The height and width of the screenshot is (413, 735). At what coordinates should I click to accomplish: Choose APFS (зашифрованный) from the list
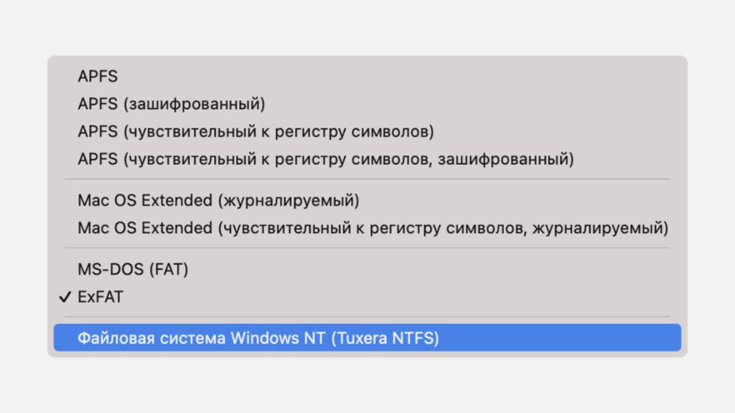click(x=172, y=104)
